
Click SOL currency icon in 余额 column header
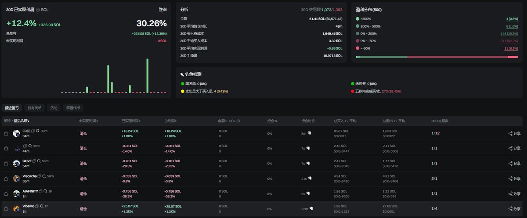[x=238, y=121]
